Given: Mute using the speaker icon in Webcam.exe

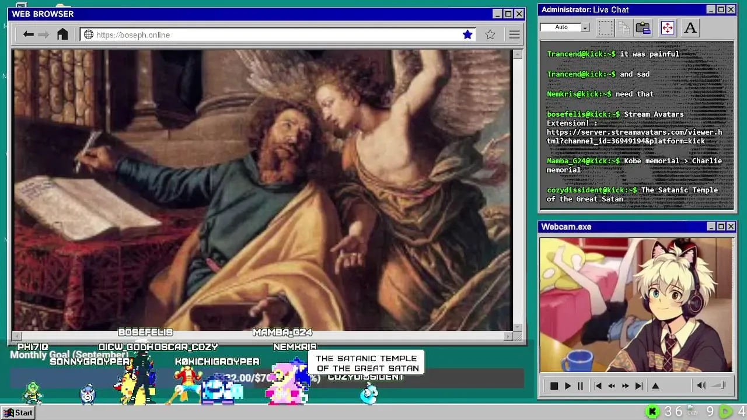Looking at the screenshot, I should [x=701, y=385].
